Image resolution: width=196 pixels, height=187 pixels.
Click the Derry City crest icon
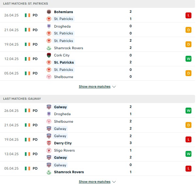coord(49,143)
